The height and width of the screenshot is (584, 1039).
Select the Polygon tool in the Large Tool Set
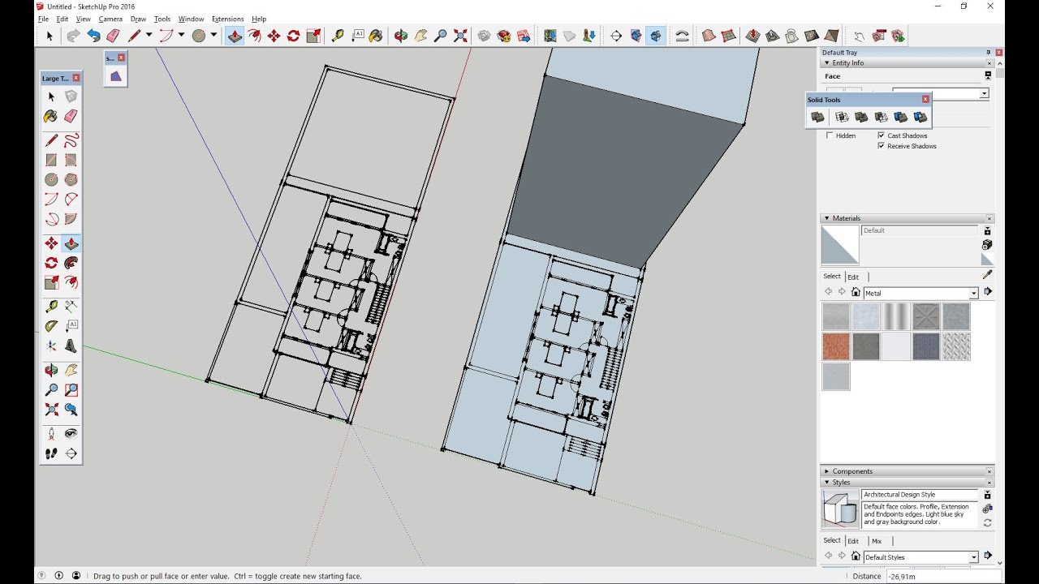point(71,179)
